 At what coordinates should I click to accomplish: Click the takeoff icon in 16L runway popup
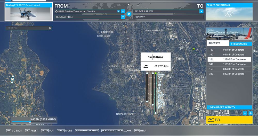pyautogui.click(x=146, y=66)
